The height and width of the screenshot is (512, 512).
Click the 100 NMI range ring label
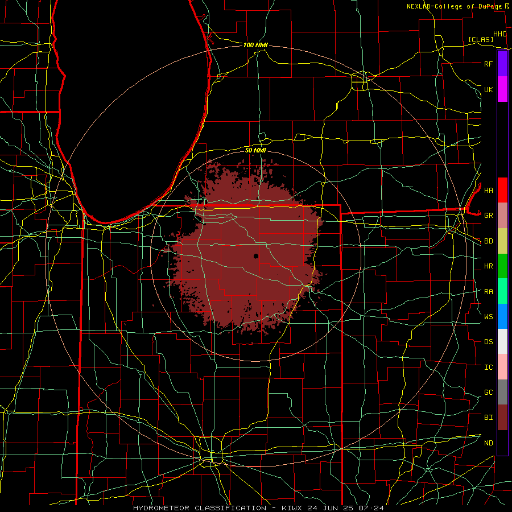click(255, 45)
